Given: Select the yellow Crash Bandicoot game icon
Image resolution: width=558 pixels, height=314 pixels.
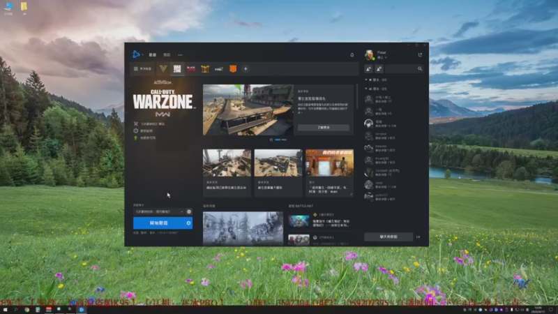Looking at the screenshot, I should coord(205,68).
